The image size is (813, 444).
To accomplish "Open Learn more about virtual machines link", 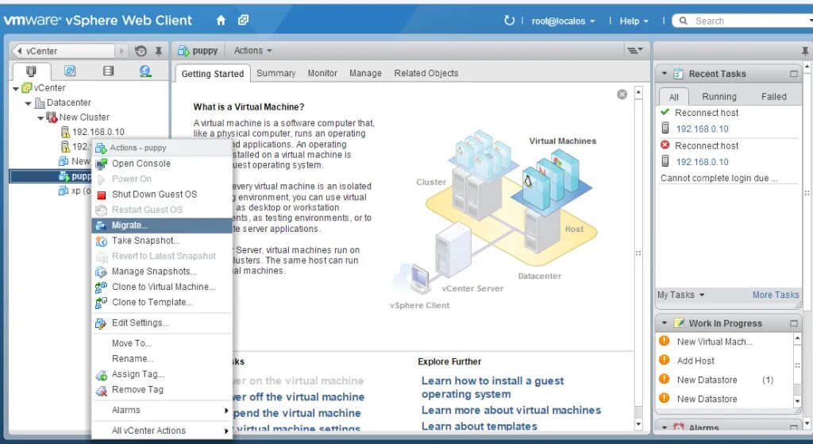I will point(511,411).
